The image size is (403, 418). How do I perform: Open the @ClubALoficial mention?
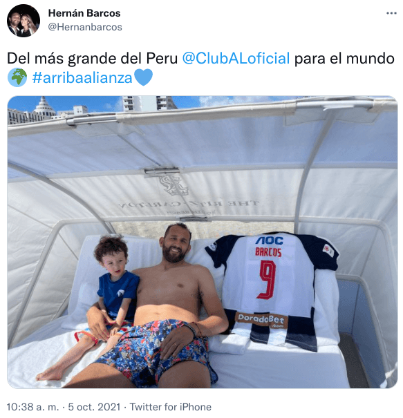(x=236, y=58)
